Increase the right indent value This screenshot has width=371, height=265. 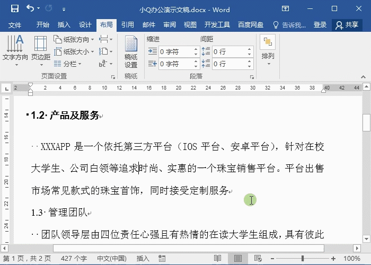(x=196, y=61)
